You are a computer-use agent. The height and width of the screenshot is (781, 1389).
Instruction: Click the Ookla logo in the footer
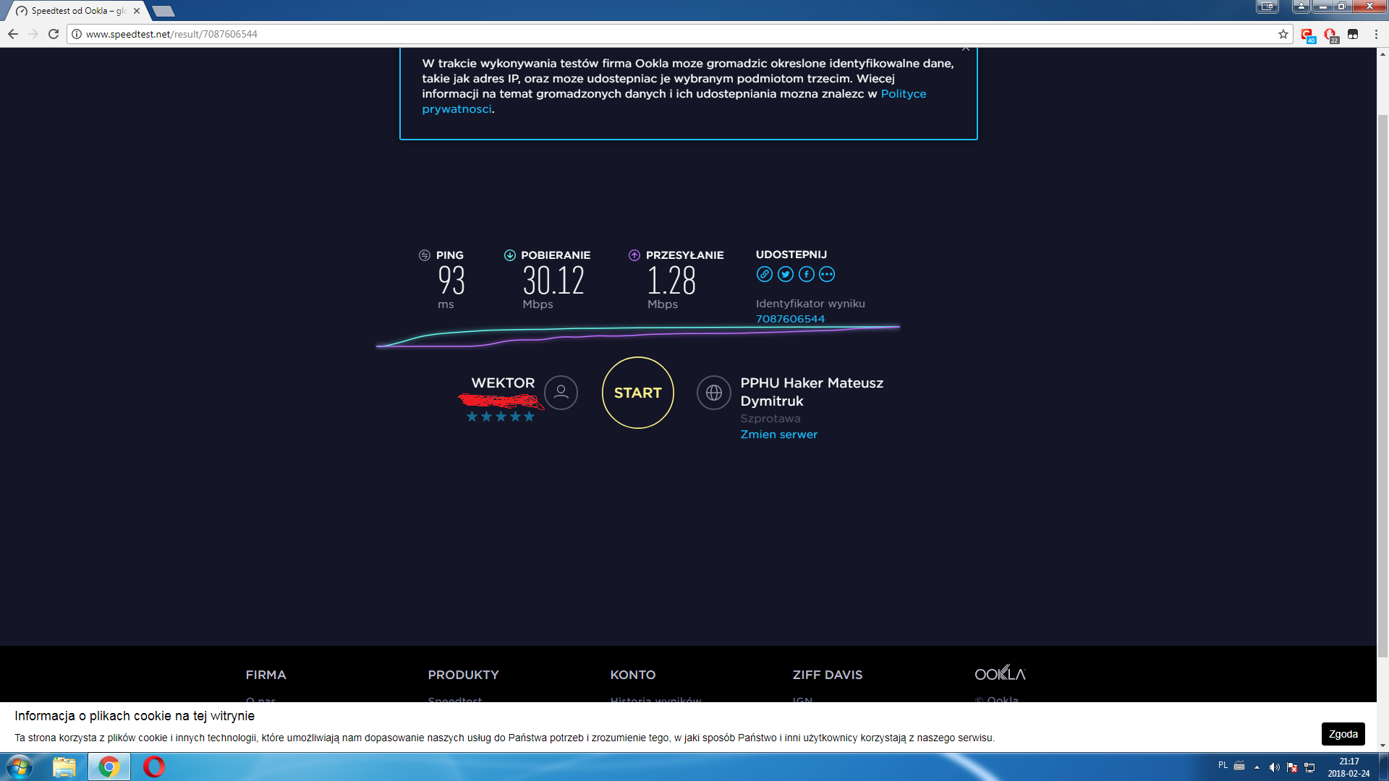1001,673
